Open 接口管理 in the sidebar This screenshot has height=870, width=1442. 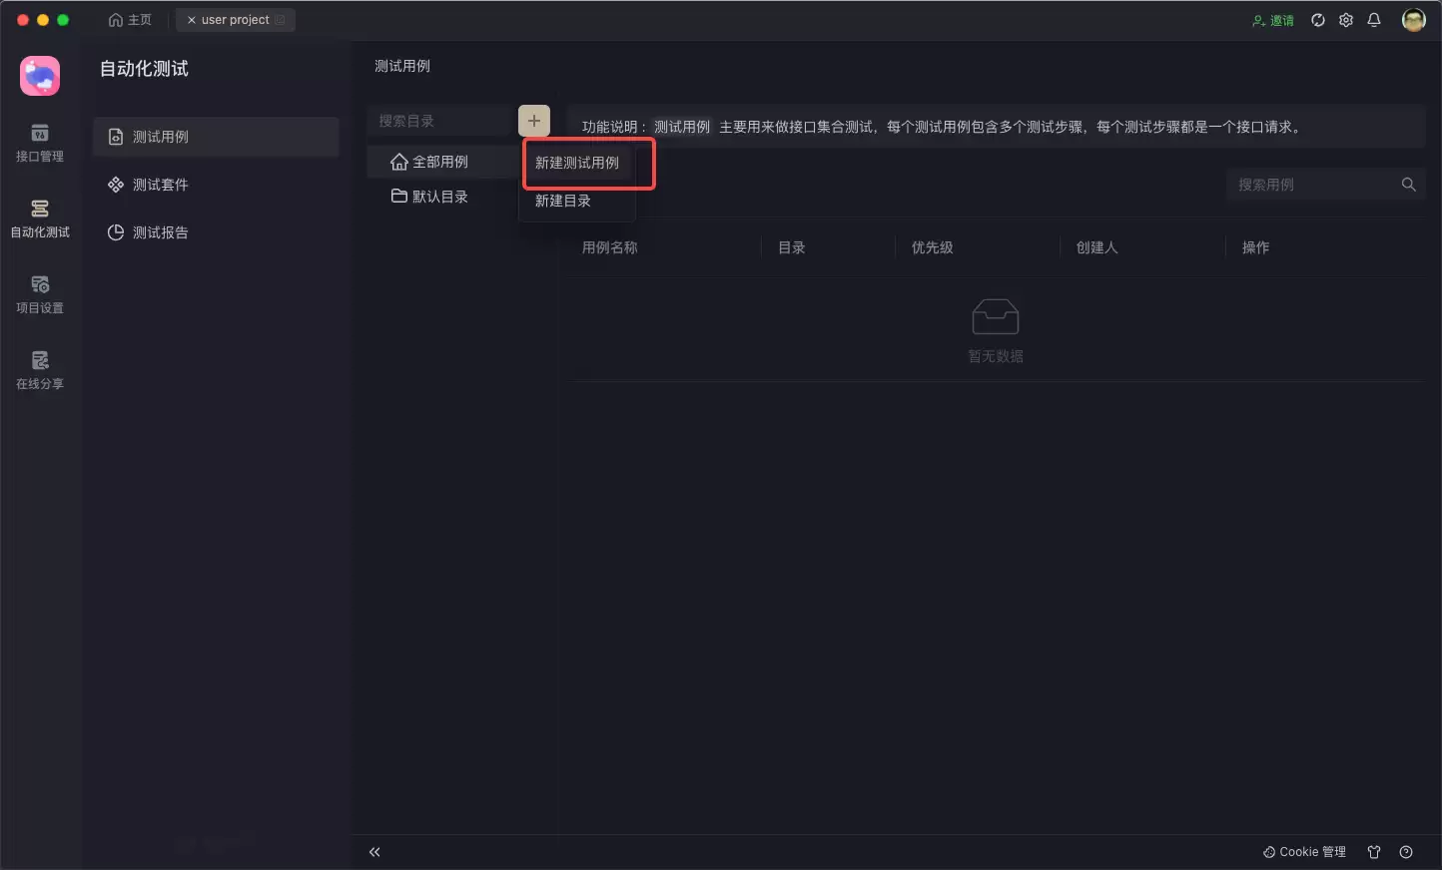(40, 143)
